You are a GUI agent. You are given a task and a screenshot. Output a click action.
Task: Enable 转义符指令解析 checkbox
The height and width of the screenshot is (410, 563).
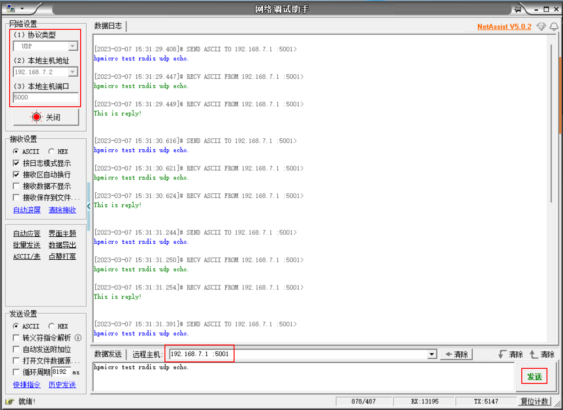(16, 338)
